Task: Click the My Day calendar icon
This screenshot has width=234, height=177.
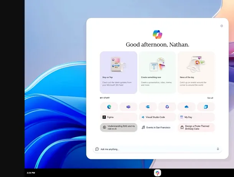Action: (181, 117)
